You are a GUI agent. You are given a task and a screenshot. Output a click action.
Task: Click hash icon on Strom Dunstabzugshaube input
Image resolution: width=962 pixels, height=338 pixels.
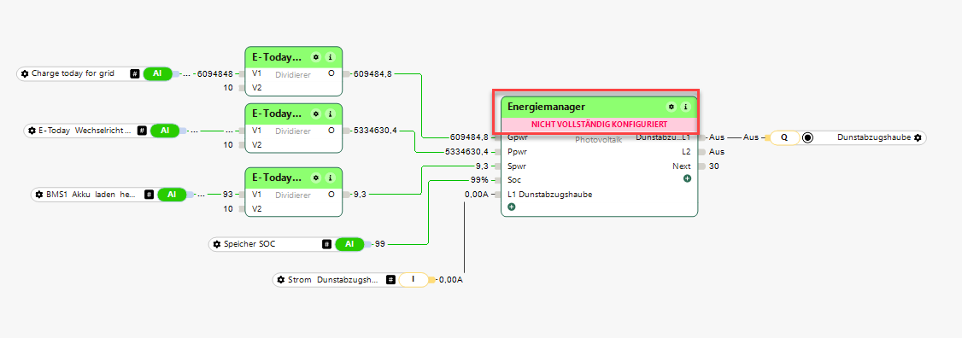(390, 280)
